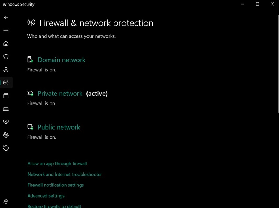Image resolution: width=279 pixels, height=208 pixels.
Task: Launch the Network and Internet troubleshooter
Action: [64, 174]
